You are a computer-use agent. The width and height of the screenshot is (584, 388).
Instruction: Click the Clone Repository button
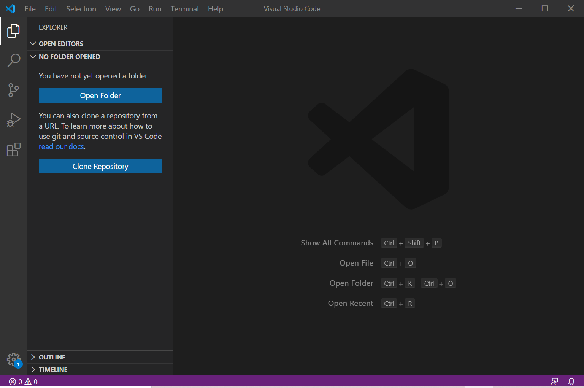click(100, 166)
